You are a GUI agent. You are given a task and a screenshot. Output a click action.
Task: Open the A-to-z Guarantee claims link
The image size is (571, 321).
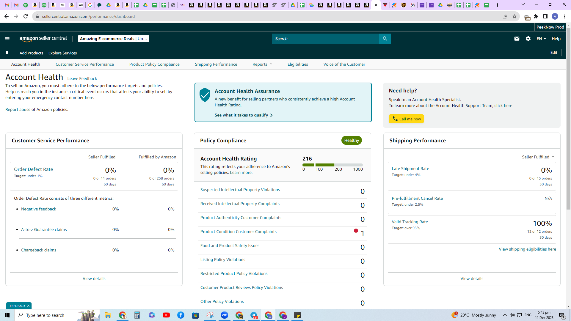44,229
